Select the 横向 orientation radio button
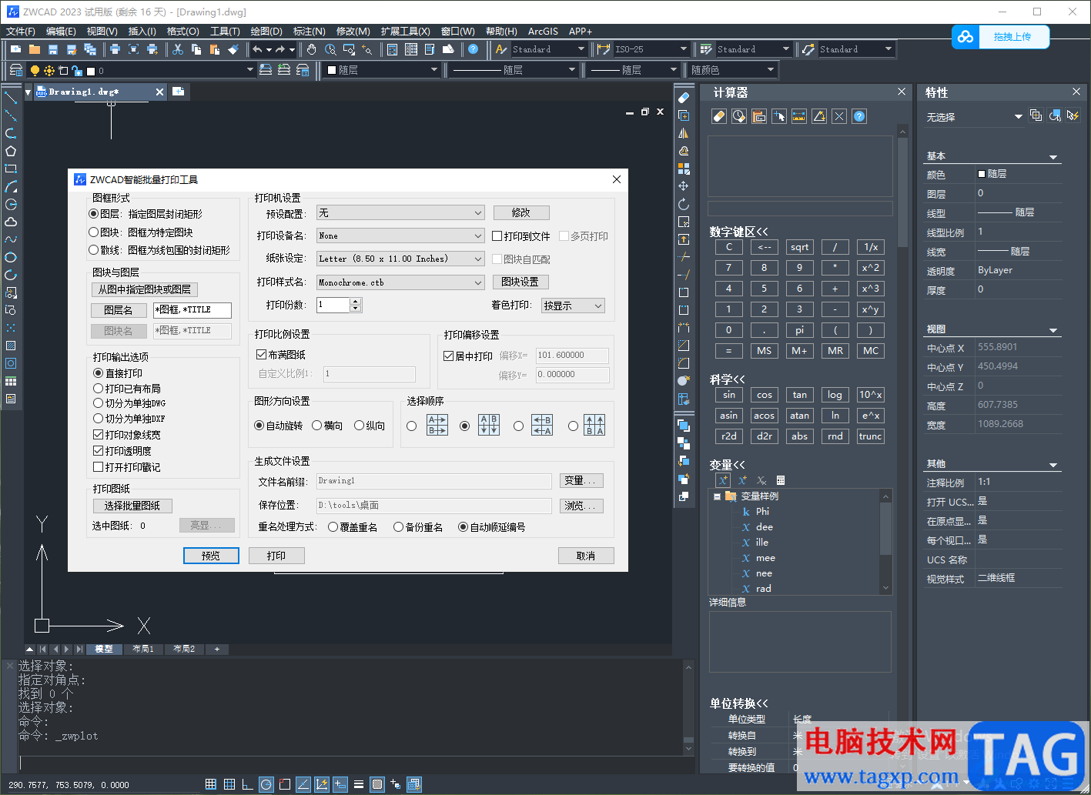This screenshot has height=795, width=1091. click(x=317, y=426)
